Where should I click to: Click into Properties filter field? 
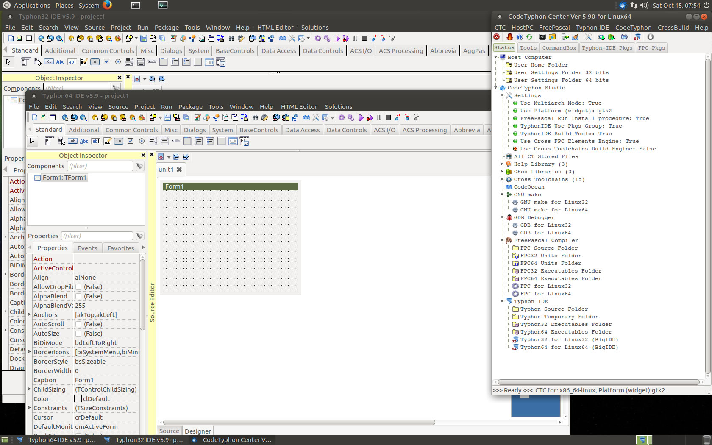pyautogui.click(x=97, y=236)
